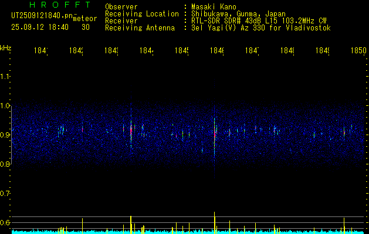This screenshot has width=369, height=234.
Task: Select receiver details RTL-SDR SDR# 43dB text
Action: tap(259, 21)
